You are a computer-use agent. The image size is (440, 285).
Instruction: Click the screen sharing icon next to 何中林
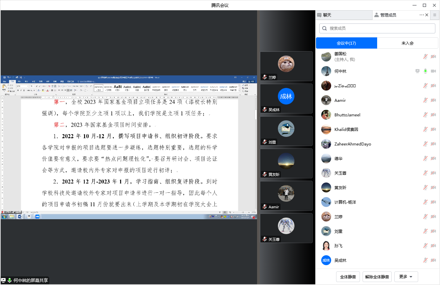(418, 71)
